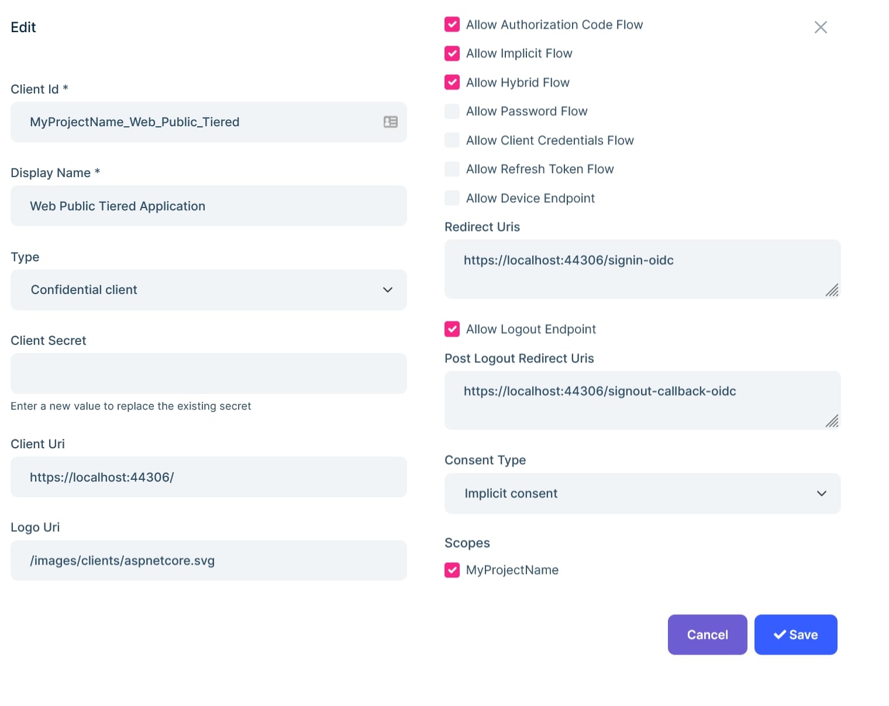The height and width of the screenshot is (706, 889).
Task: Deselect the MyProjectName scope
Action: 452,570
